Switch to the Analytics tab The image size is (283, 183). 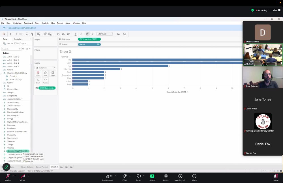point(18,39)
